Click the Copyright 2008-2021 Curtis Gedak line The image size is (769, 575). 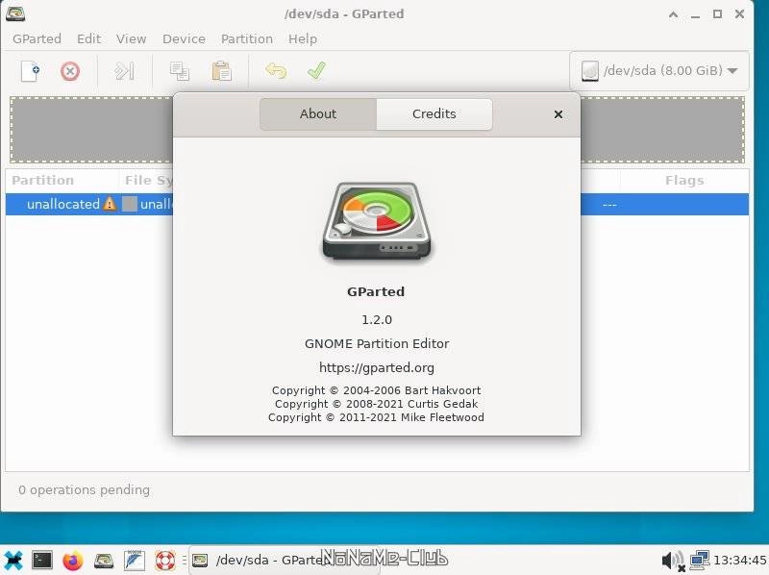click(x=376, y=404)
